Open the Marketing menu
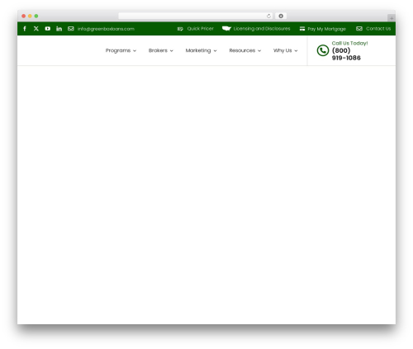The height and width of the screenshot is (349, 413). click(x=198, y=50)
